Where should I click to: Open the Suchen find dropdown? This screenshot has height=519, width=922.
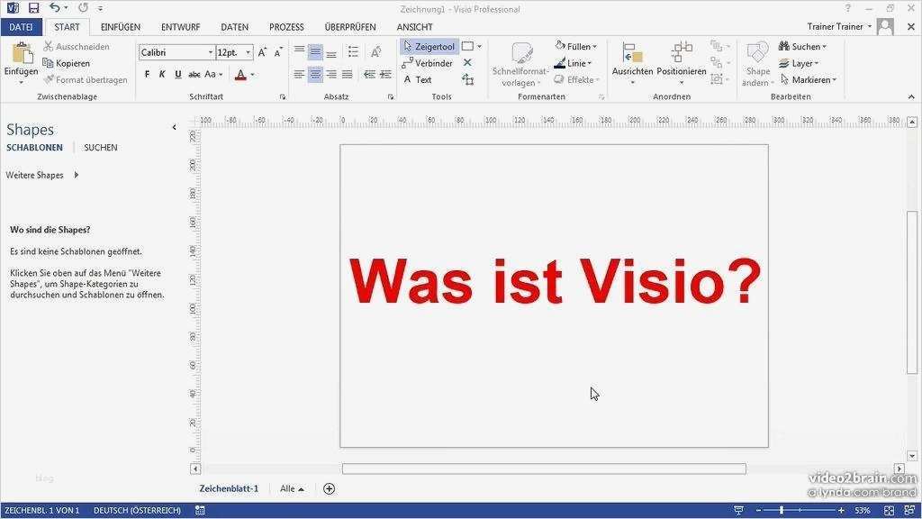pyautogui.click(x=802, y=46)
